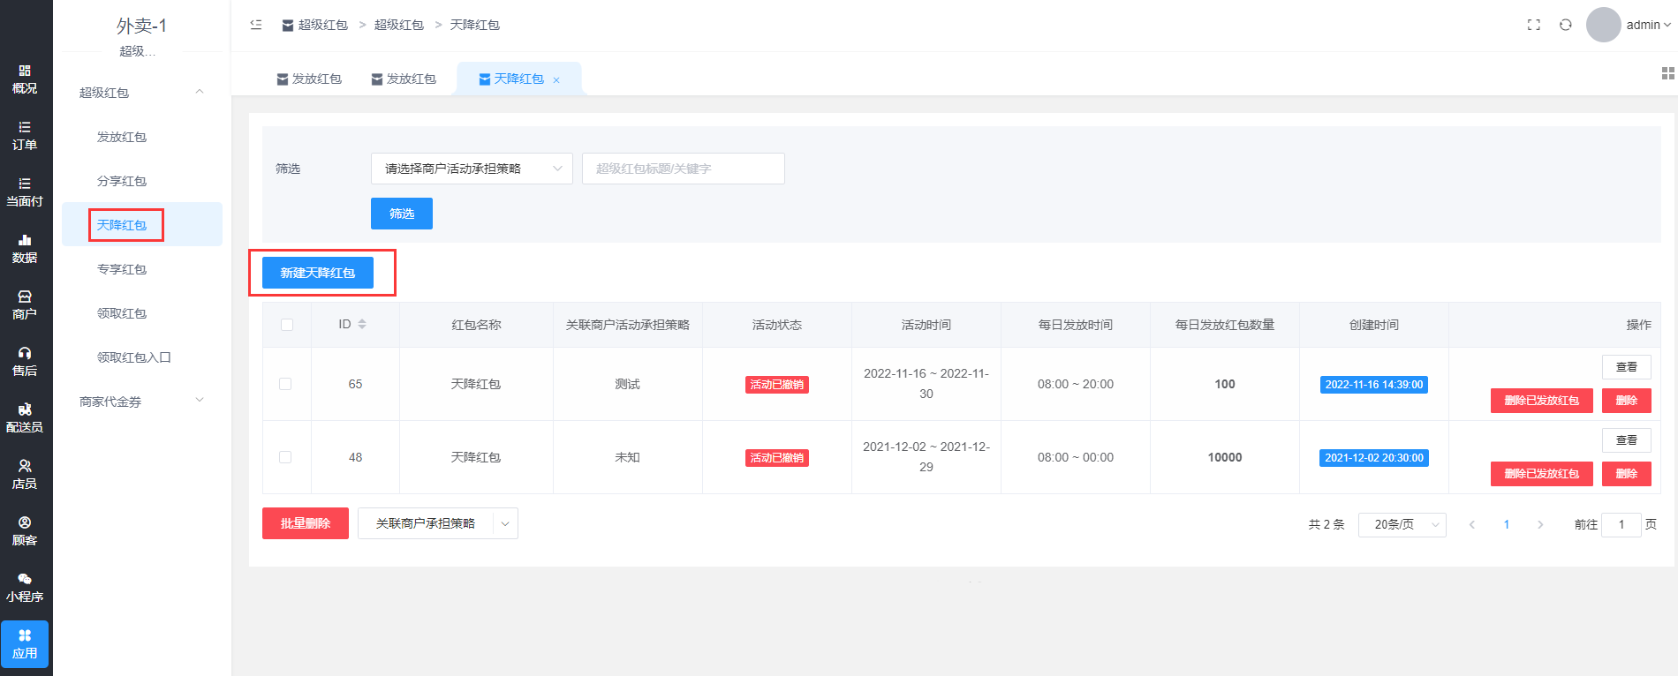Open the 关联商户承担策略 dropdown arrow
The image size is (1678, 676).
[x=505, y=523]
